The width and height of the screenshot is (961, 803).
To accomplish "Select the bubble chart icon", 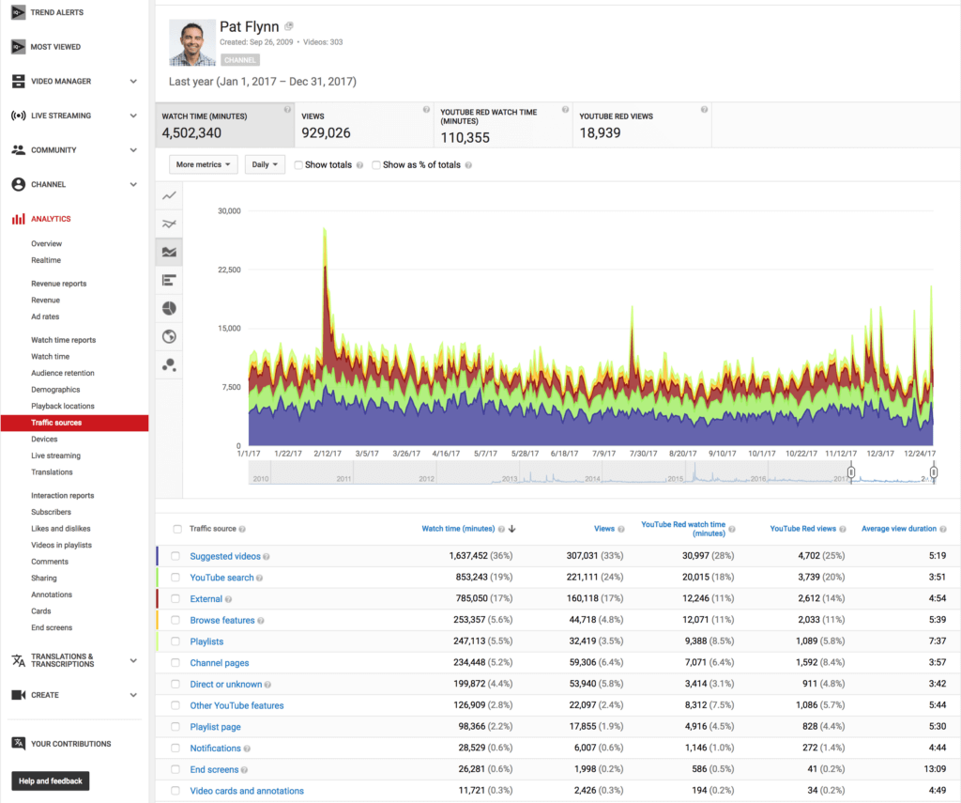I will pyautogui.click(x=169, y=365).
